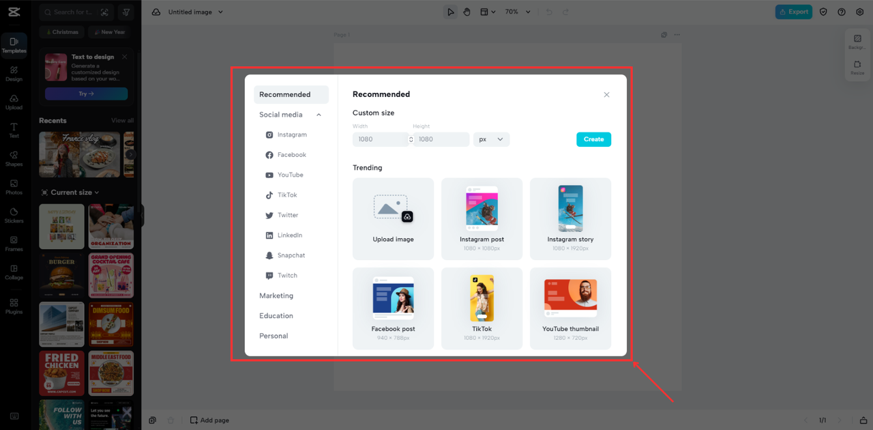This screenshot has width=873, height=430.
Task: Choose the Upload image card
Action: click(393, 219)
